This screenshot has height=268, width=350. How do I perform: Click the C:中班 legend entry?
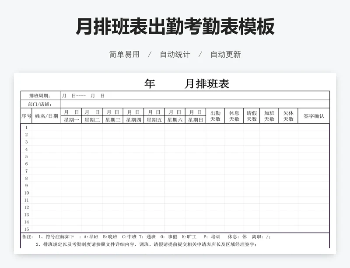pos(129,237)
